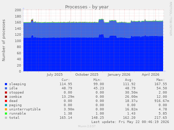Viewport: 174px width, 130px height.
Task: Click the runnable legend color swatch
Action: [x=6, y=114]
